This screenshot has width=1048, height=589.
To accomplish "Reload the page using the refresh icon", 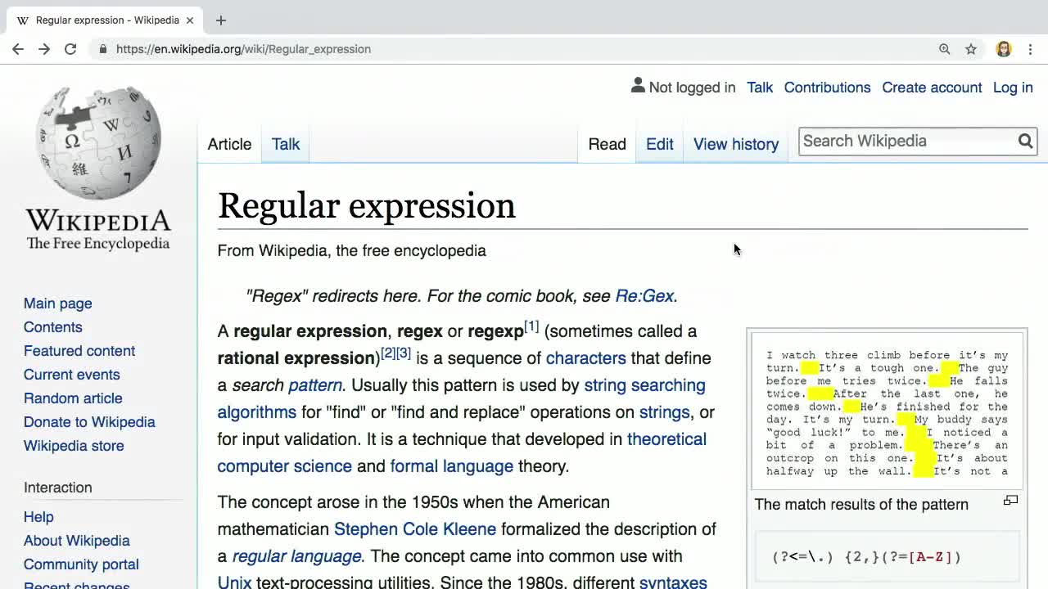I will click(x=70, y=49).
